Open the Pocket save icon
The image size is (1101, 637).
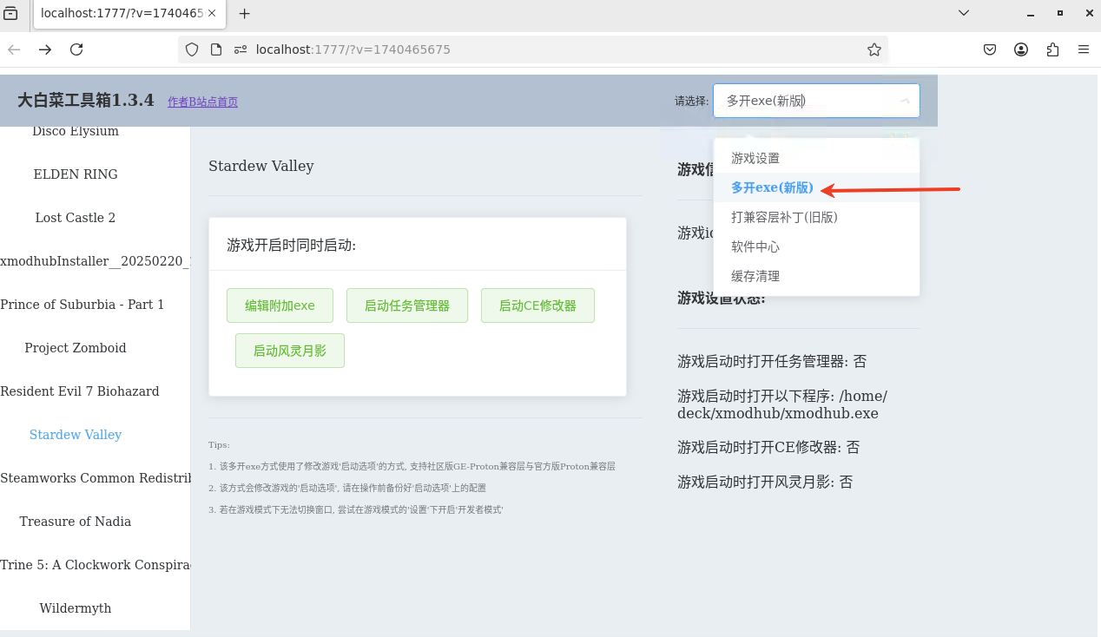click(x=990, y=49)
